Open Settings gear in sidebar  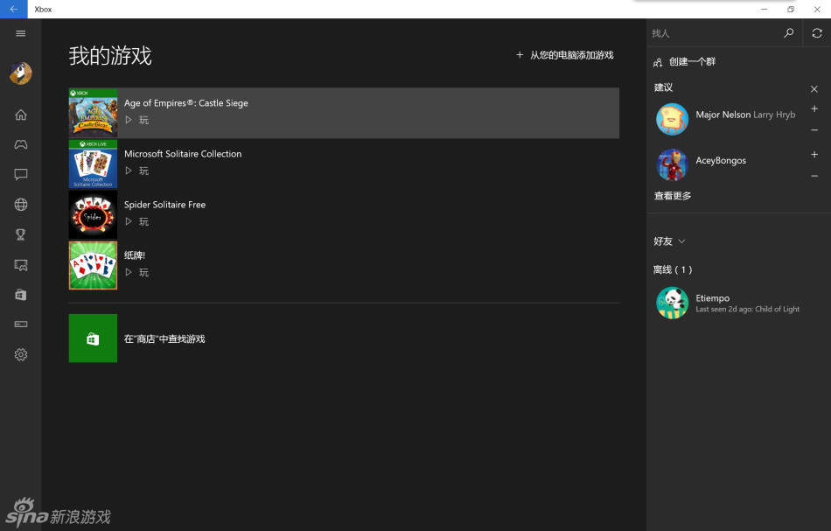tap(21, 354)
